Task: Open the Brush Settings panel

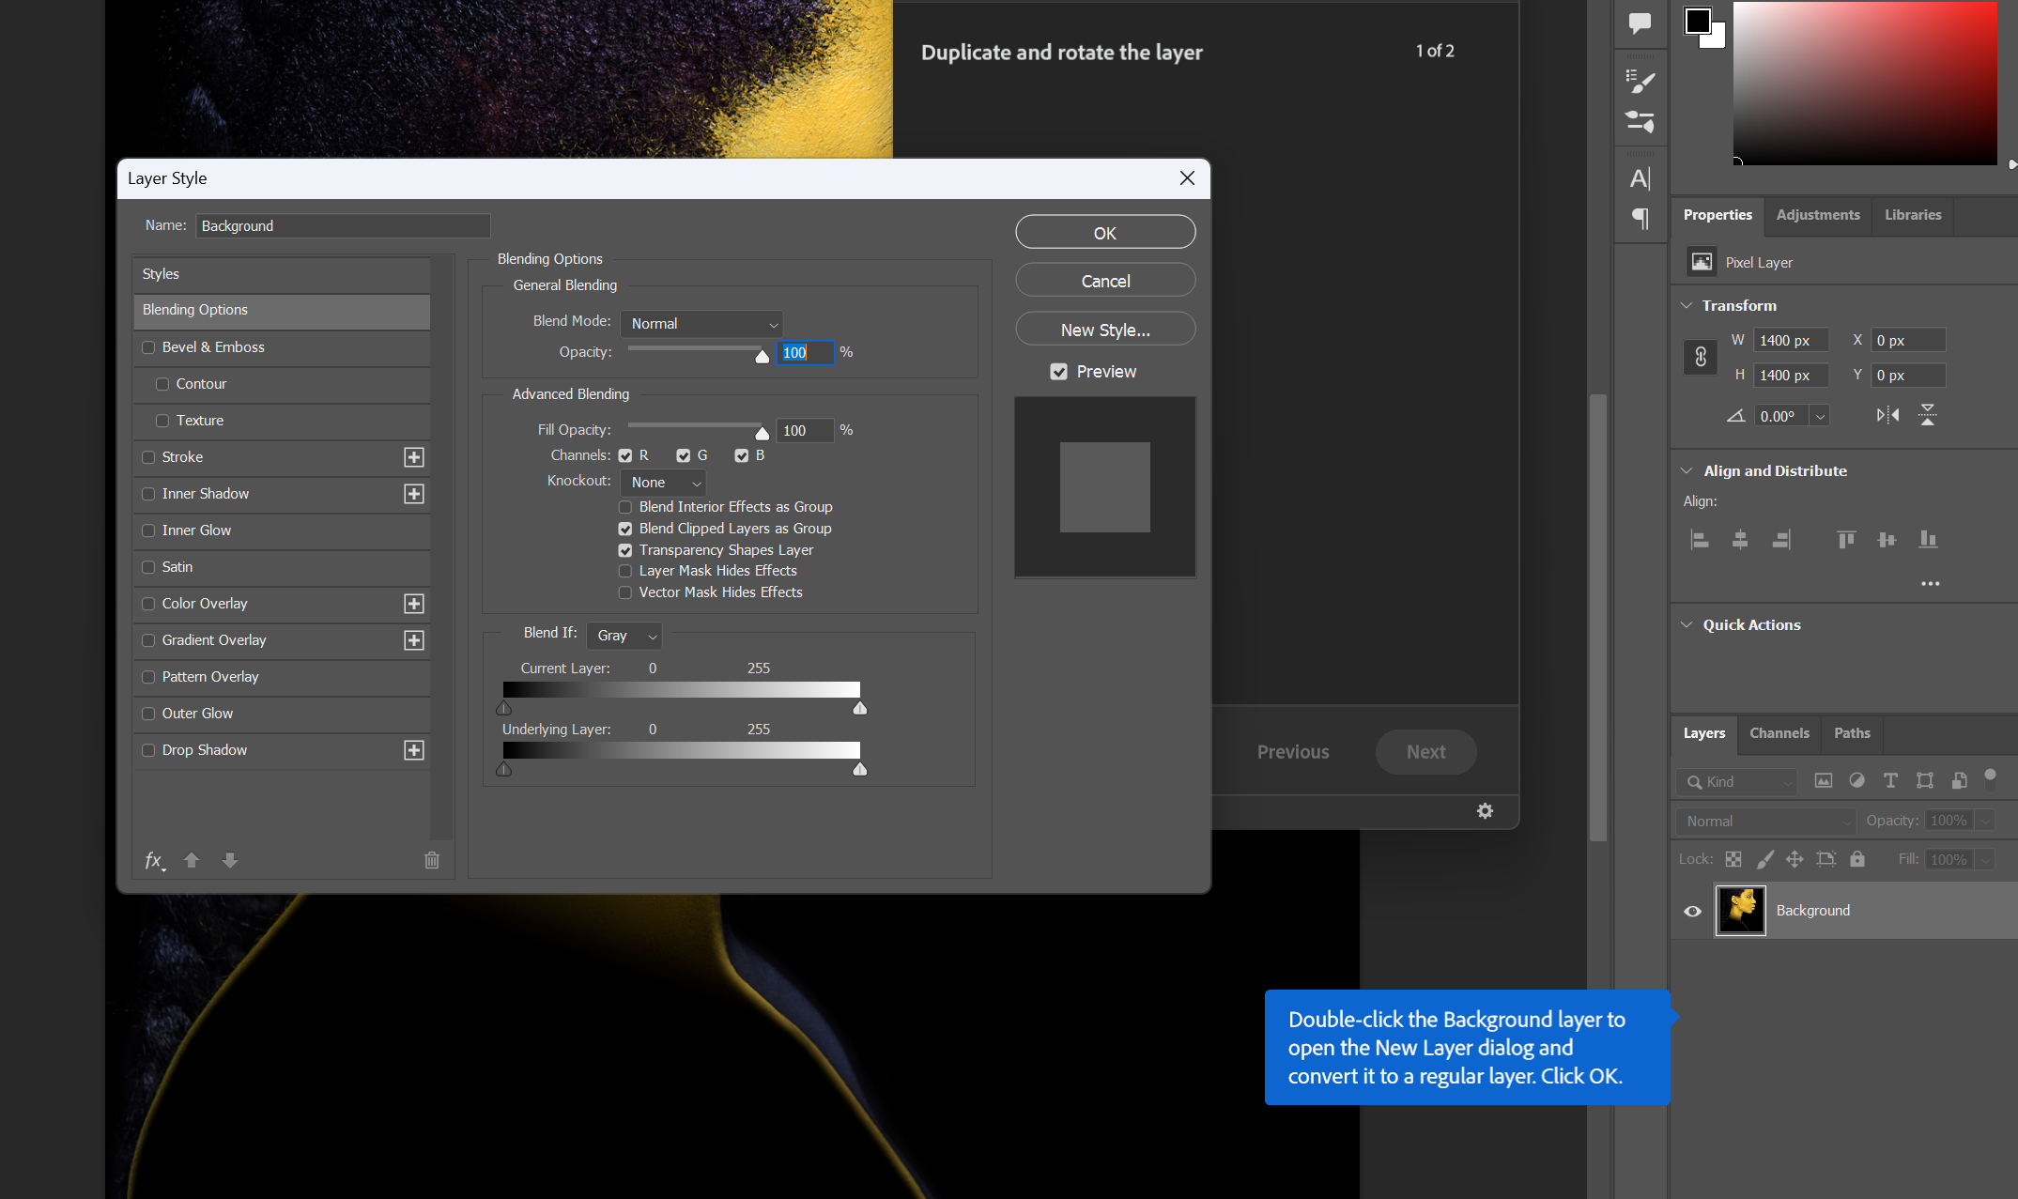Action: (x=1641, y=122)
